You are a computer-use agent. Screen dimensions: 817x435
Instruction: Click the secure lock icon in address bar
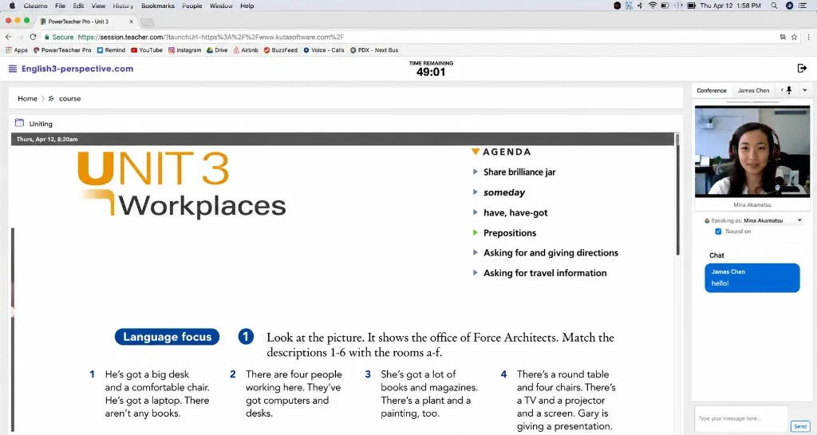[x=47, y=37]
